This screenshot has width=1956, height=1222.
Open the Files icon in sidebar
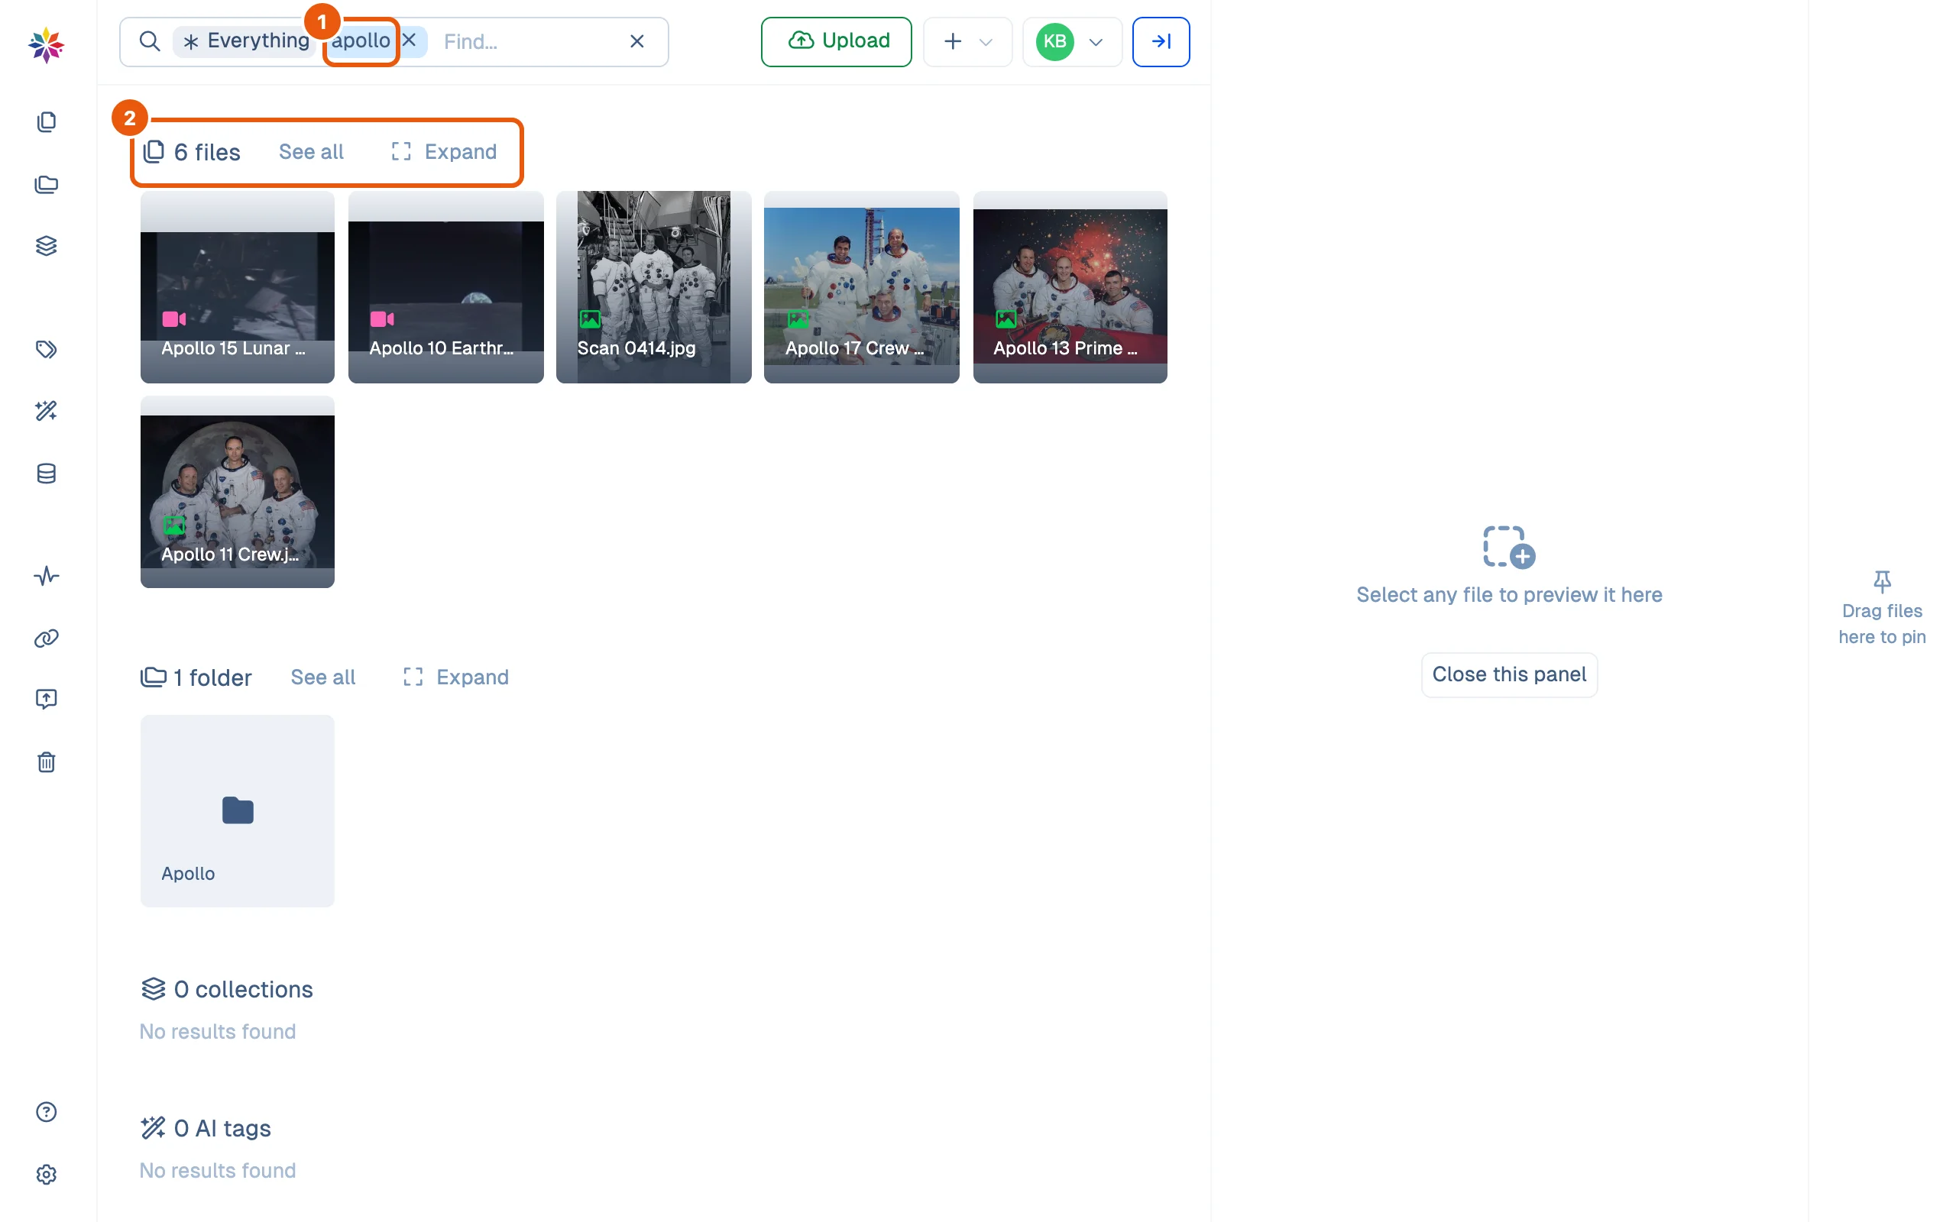46,122
